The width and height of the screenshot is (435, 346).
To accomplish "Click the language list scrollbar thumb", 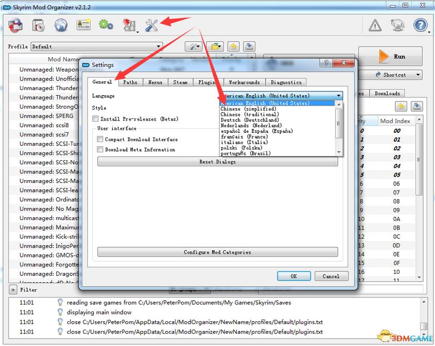I will coord(338,123).
